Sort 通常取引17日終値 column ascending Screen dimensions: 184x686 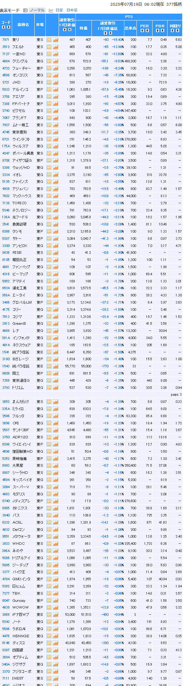coord(65,29)
